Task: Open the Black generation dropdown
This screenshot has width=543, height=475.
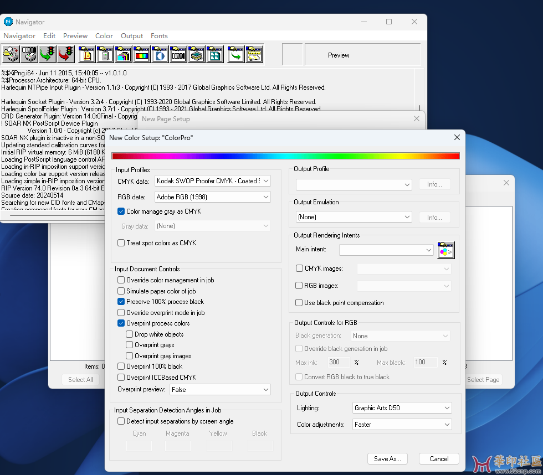Action: click(x=400, y=336)
